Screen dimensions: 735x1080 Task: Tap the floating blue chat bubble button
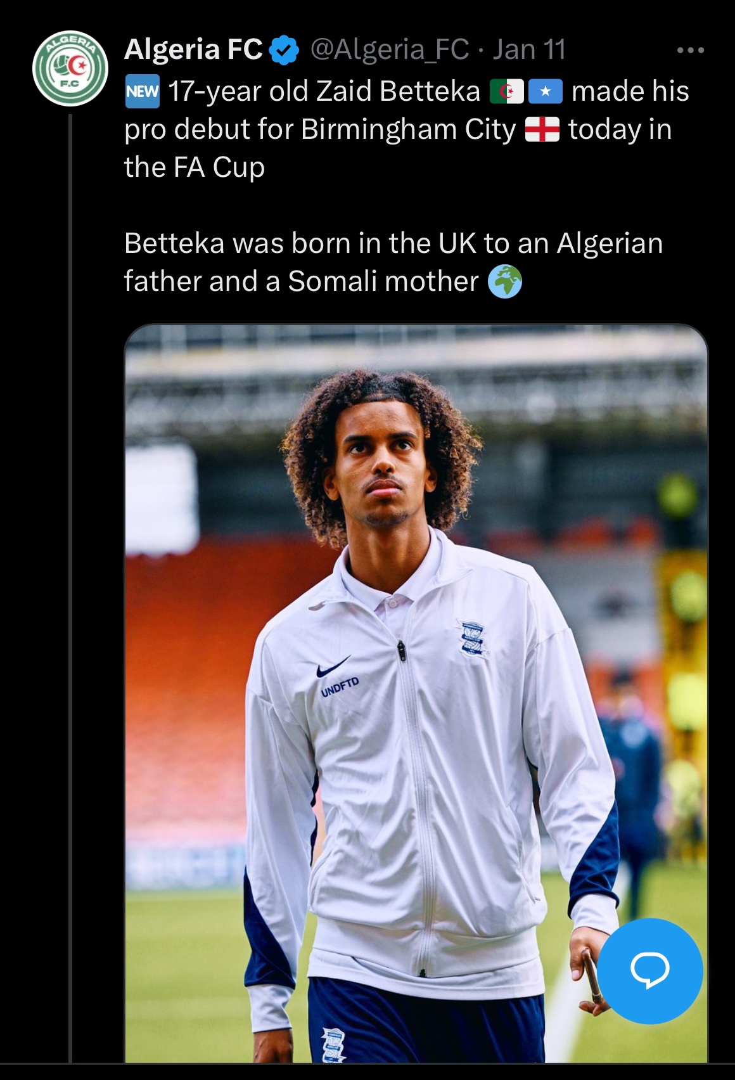point(649,970)
